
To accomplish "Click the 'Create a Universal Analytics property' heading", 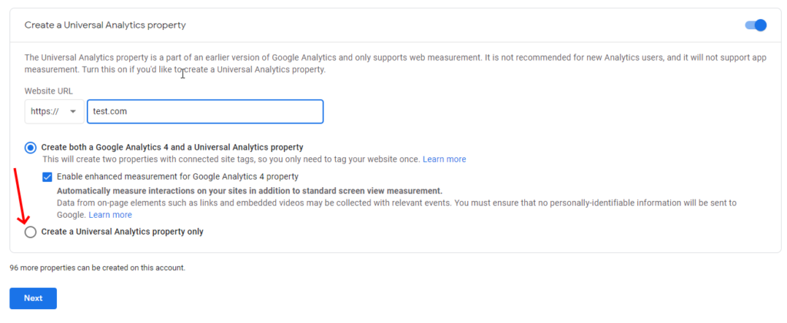I will coord(105,25).
